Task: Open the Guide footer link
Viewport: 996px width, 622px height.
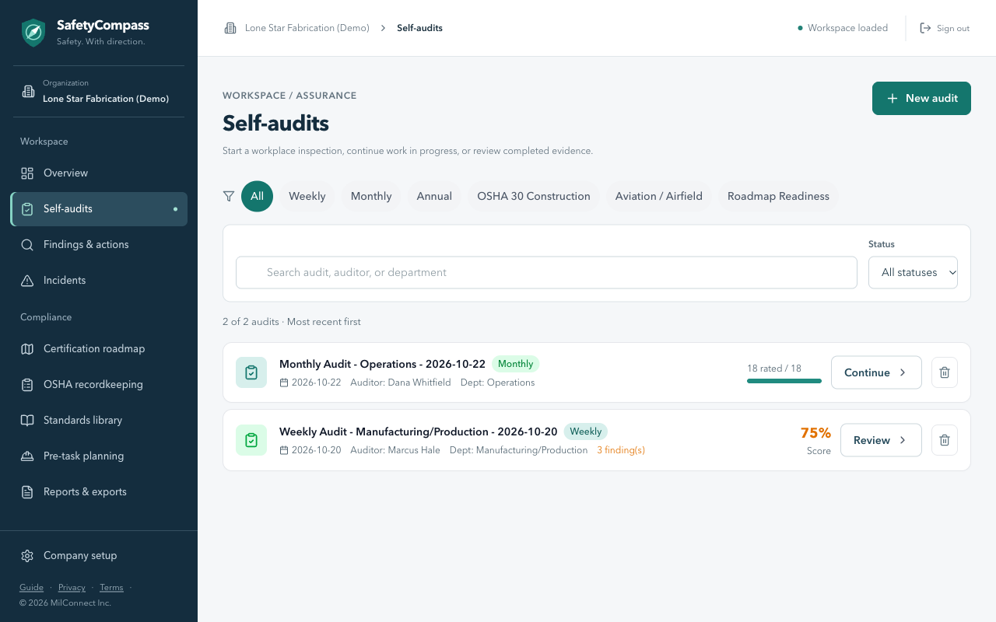Action: [31, 588]
